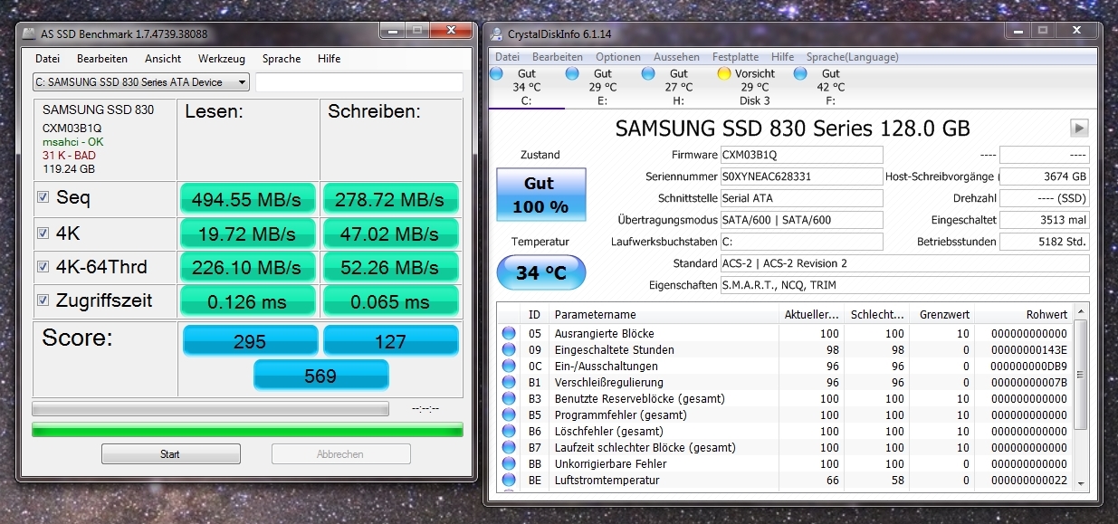
Task: Click the grey progress bar above the green one
Action: [x=210, y=408]
